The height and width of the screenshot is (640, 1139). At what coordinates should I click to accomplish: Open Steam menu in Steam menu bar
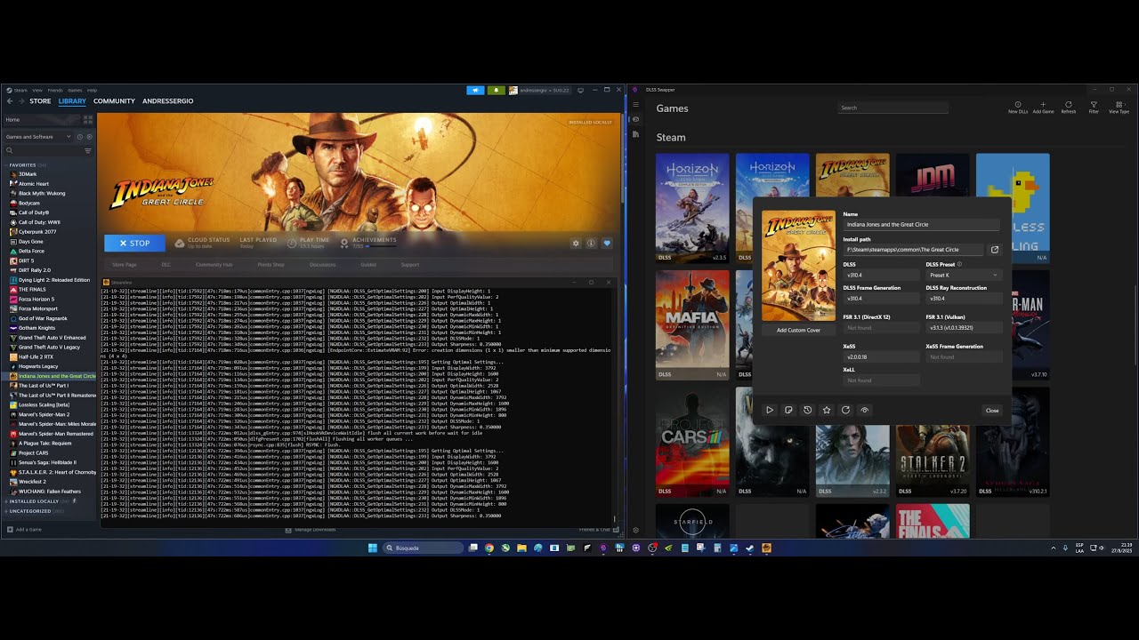20,91
